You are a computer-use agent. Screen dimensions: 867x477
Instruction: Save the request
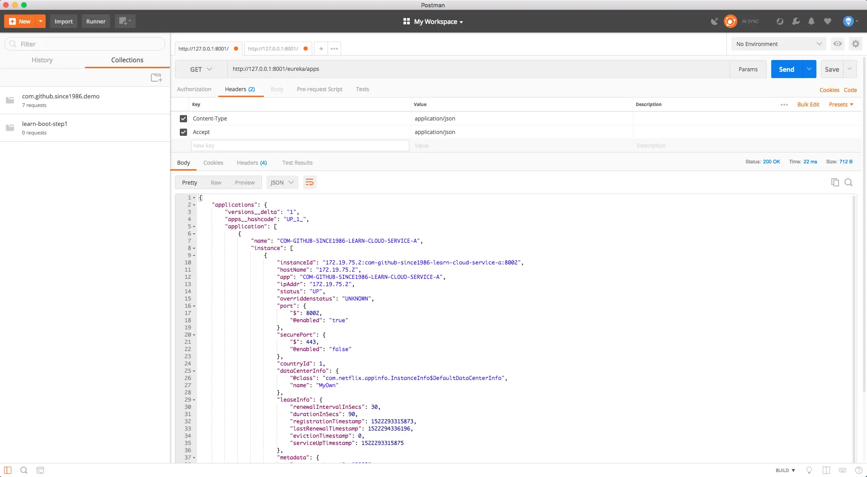832,69
